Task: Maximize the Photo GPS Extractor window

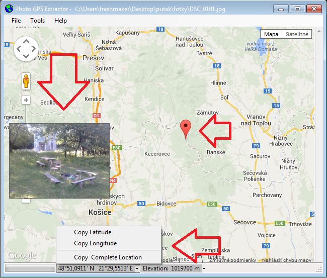Action: tap(297, 9)
